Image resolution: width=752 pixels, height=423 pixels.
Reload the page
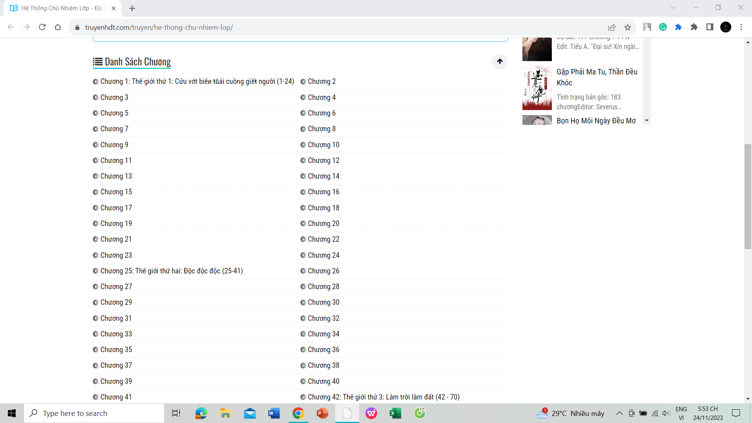click(42, 27)
